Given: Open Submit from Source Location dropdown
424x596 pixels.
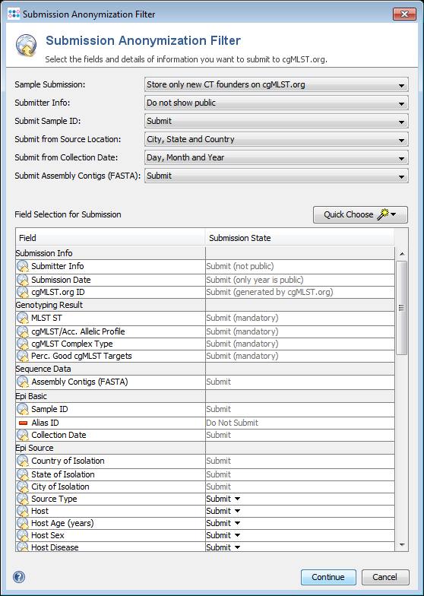Looking at the screenshot, I should [277, 139].
